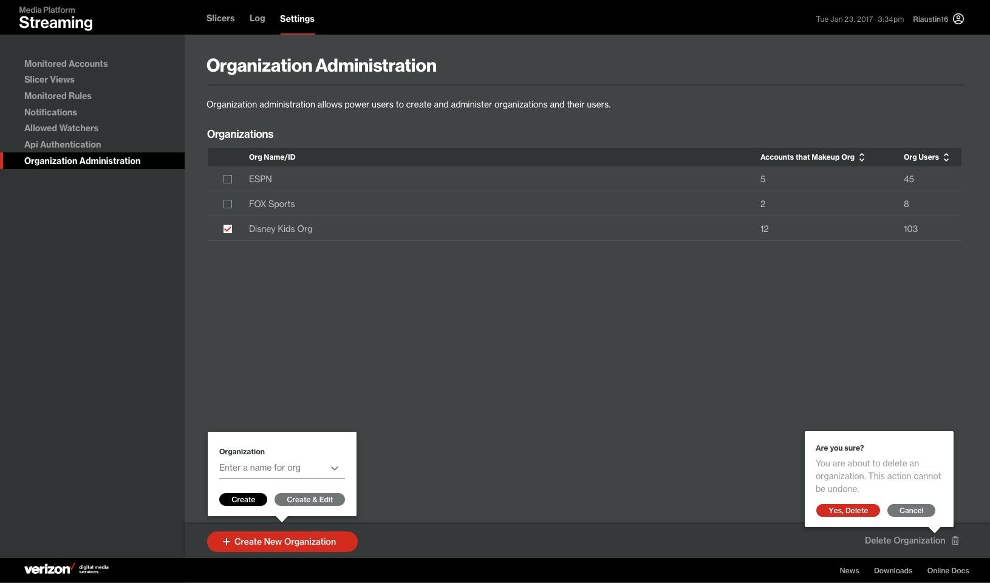The width and height of the screenshot is (990, 583).
Task: Open Monitored Accounts in the sidebar
Action: [x=66, y=64]
